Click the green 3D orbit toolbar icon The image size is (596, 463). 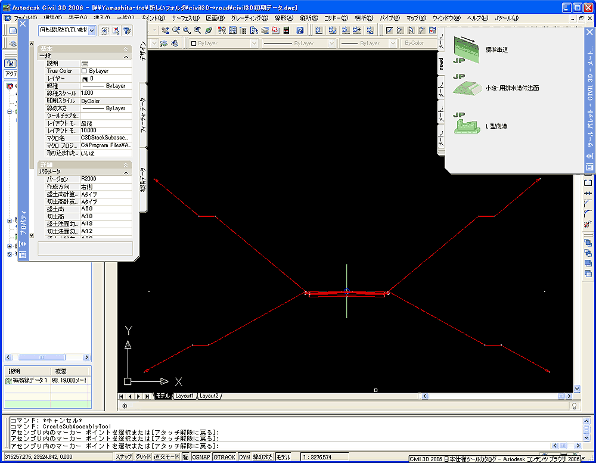point(209,30)
